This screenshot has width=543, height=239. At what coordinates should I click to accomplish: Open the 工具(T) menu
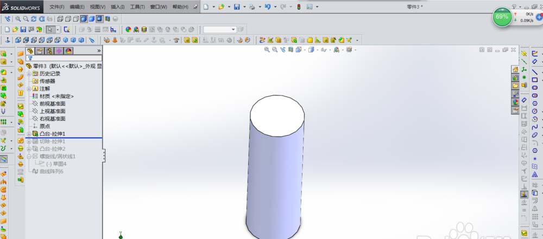click(137, 7)
